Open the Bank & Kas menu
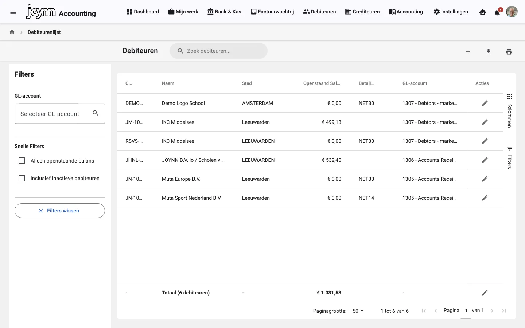Screen dimensions: 525x328 [224, 12]
